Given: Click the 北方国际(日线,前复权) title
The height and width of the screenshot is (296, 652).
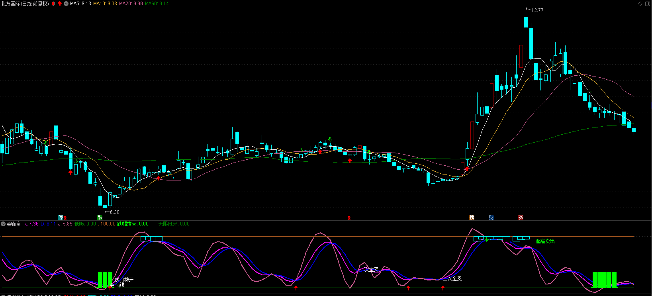Looking at the screenshot, I should point(25,4).
